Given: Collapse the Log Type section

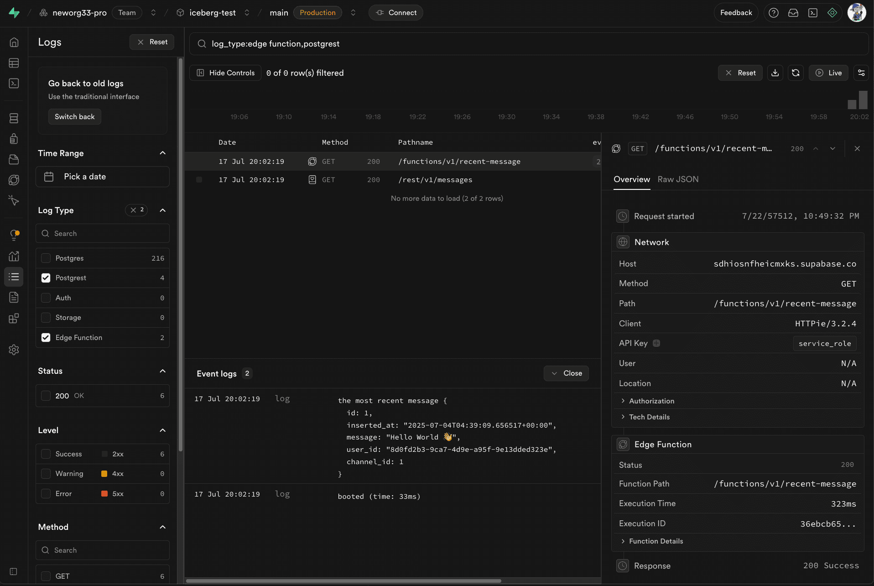Looking at the screenshot, I should (x=162, y=210).
